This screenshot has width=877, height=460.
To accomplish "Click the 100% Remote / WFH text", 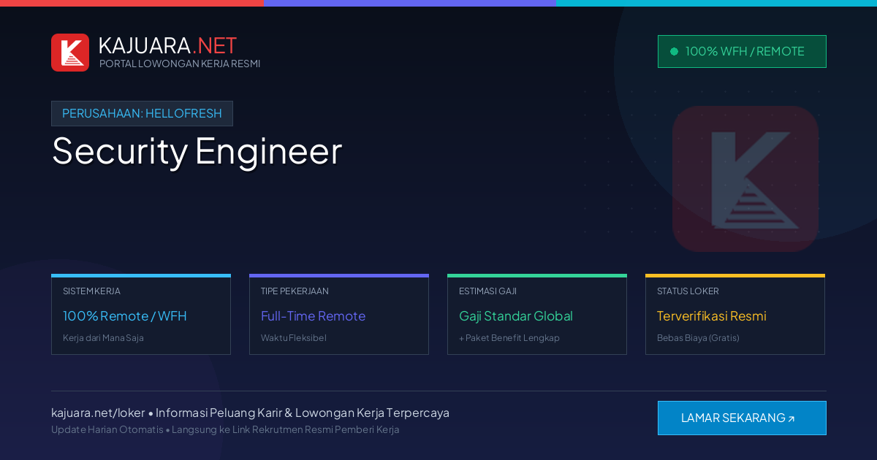I will tap(125, 316).
